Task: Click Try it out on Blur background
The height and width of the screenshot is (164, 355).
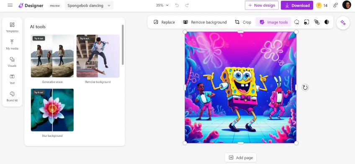Action: pyautogui.click(x=39, y=92)
